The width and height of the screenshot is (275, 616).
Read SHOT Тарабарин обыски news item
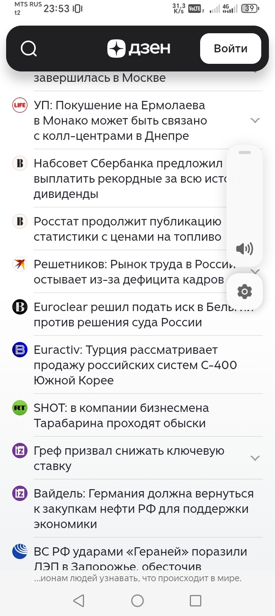[121, 415]
